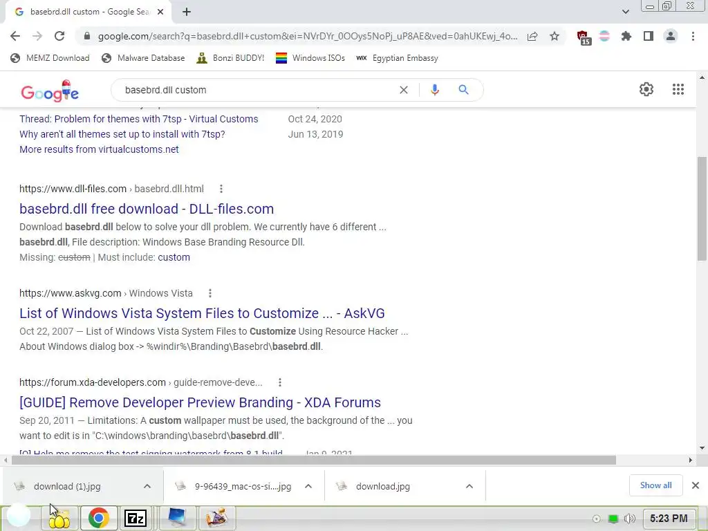The width and height of the screenshot is (708, 531).
Task: Click the https://forum.xda-developers.com URL text
Action: coord(93,382)
